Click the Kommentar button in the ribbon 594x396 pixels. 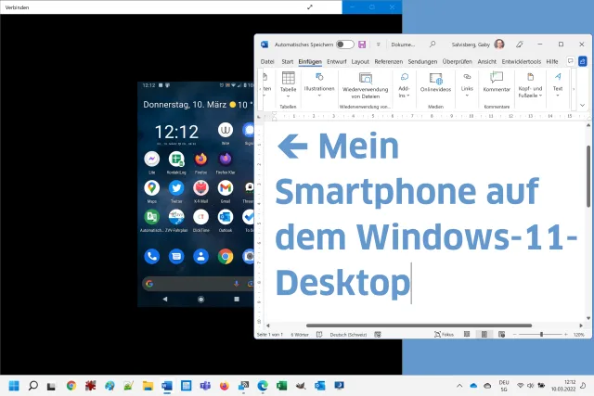497,83
